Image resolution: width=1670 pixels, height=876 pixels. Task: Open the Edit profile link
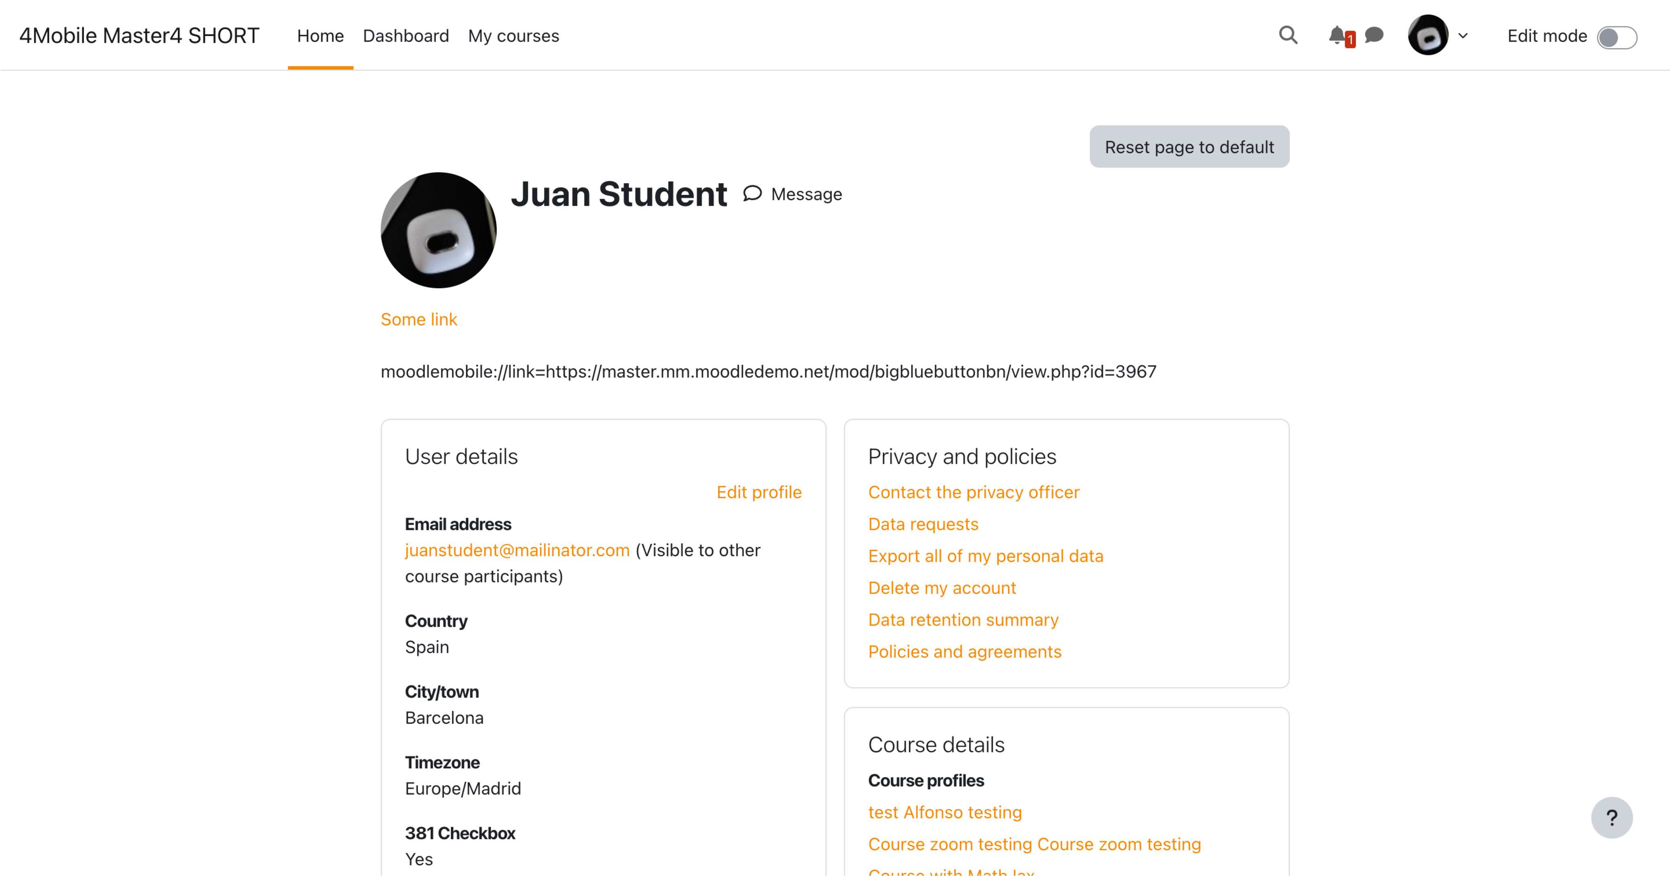click(758, 492)
